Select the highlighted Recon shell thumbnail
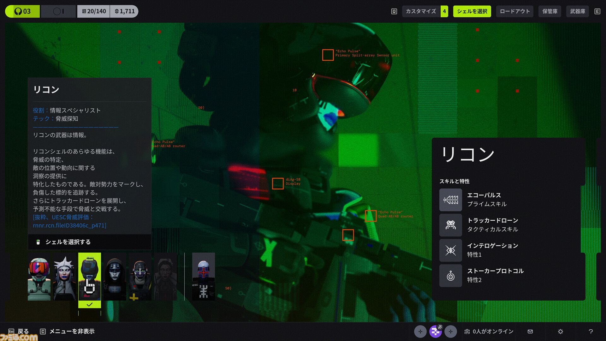Image resolution: width=606 pixels, height=341 pixels. pos(90,277)
